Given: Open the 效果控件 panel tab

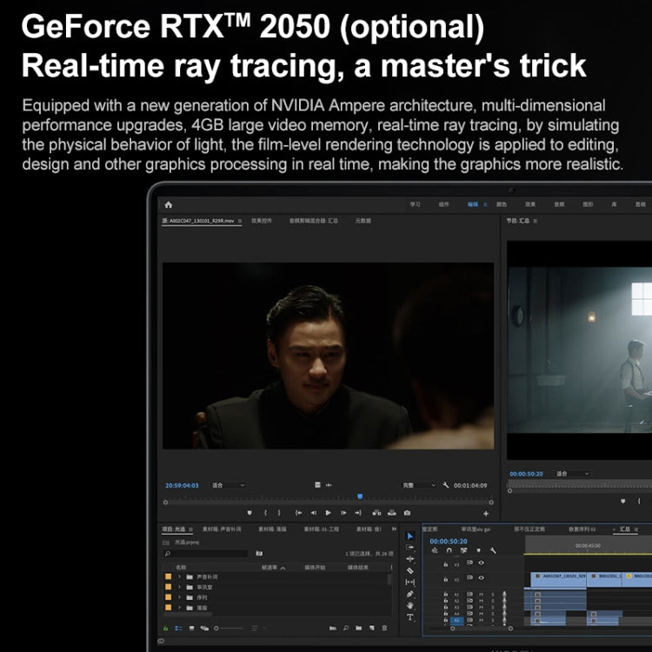Looking at the screenshot, I should (x=262, y=221).
